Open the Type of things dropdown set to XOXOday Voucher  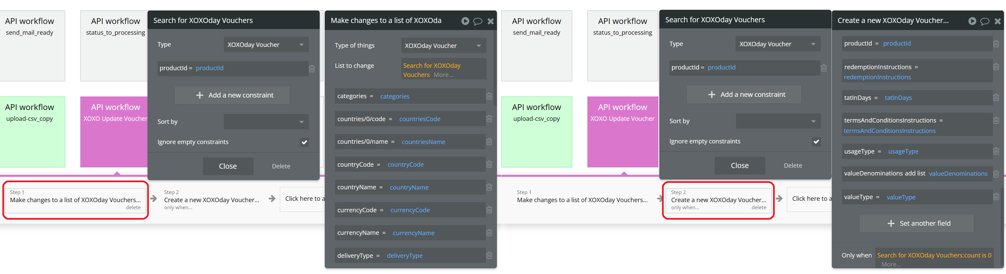pos(444,46)
